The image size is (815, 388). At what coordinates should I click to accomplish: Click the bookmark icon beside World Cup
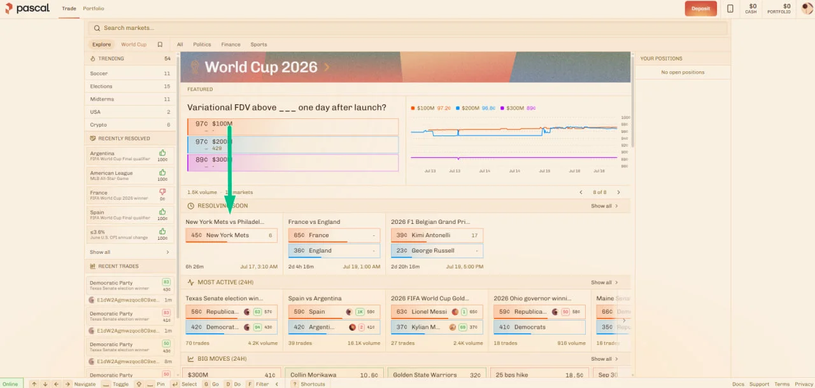pyautogui.click(x=160, y=45)
